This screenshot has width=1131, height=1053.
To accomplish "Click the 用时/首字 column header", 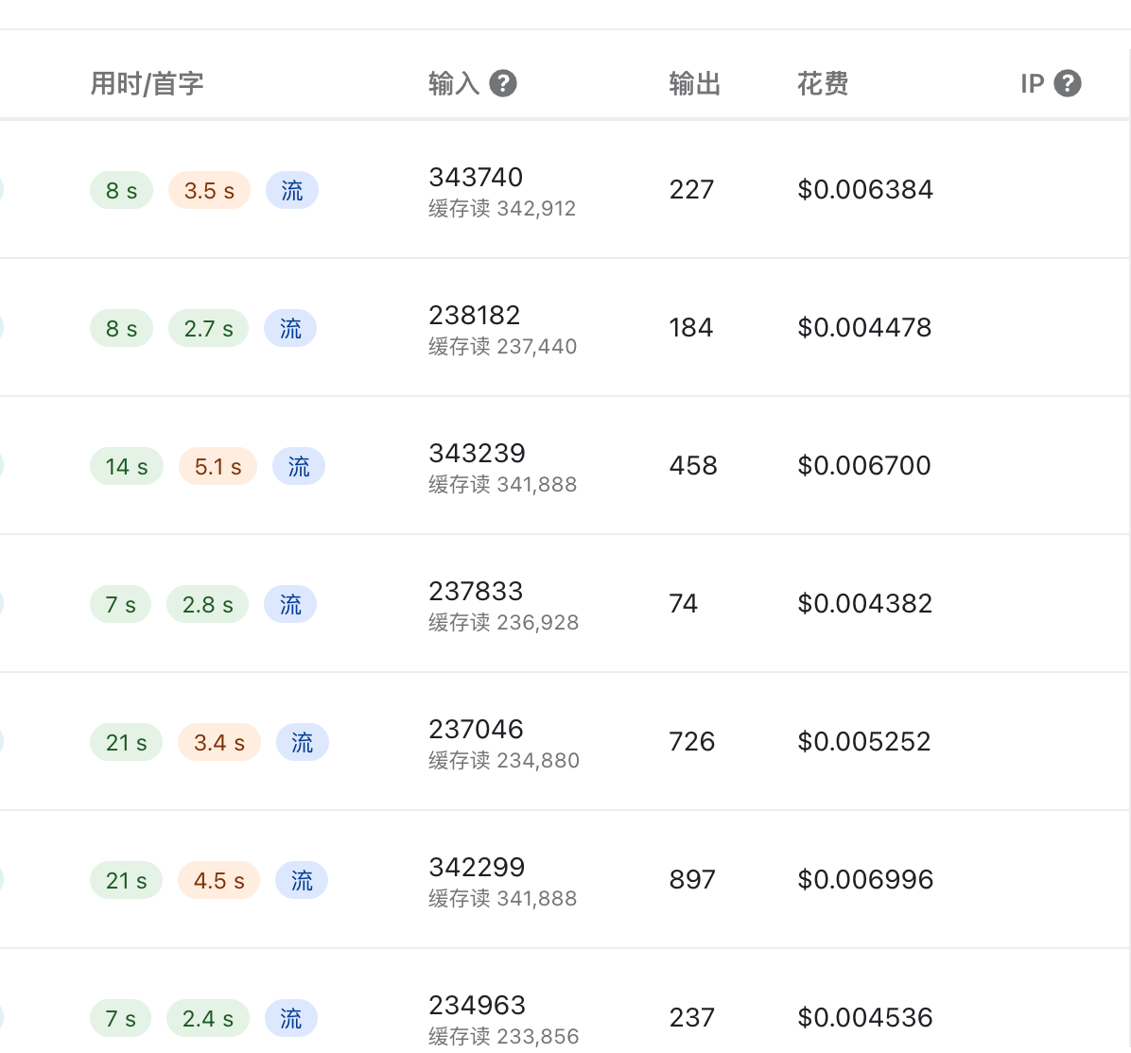I will pos(148,84).
